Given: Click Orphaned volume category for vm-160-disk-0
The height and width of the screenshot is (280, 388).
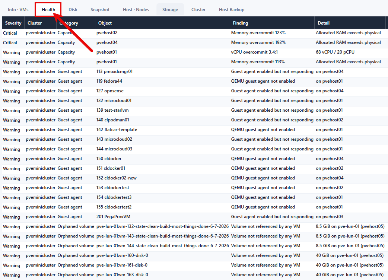Looking at the screenshot, I should (76, 255).
